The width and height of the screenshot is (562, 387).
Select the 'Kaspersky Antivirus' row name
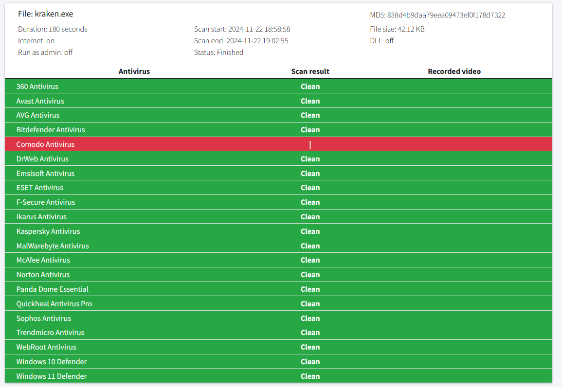[48, 231]
